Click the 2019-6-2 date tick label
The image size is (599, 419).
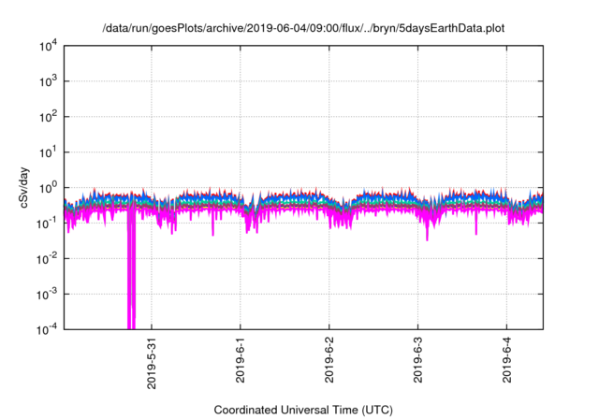point(329,359)
